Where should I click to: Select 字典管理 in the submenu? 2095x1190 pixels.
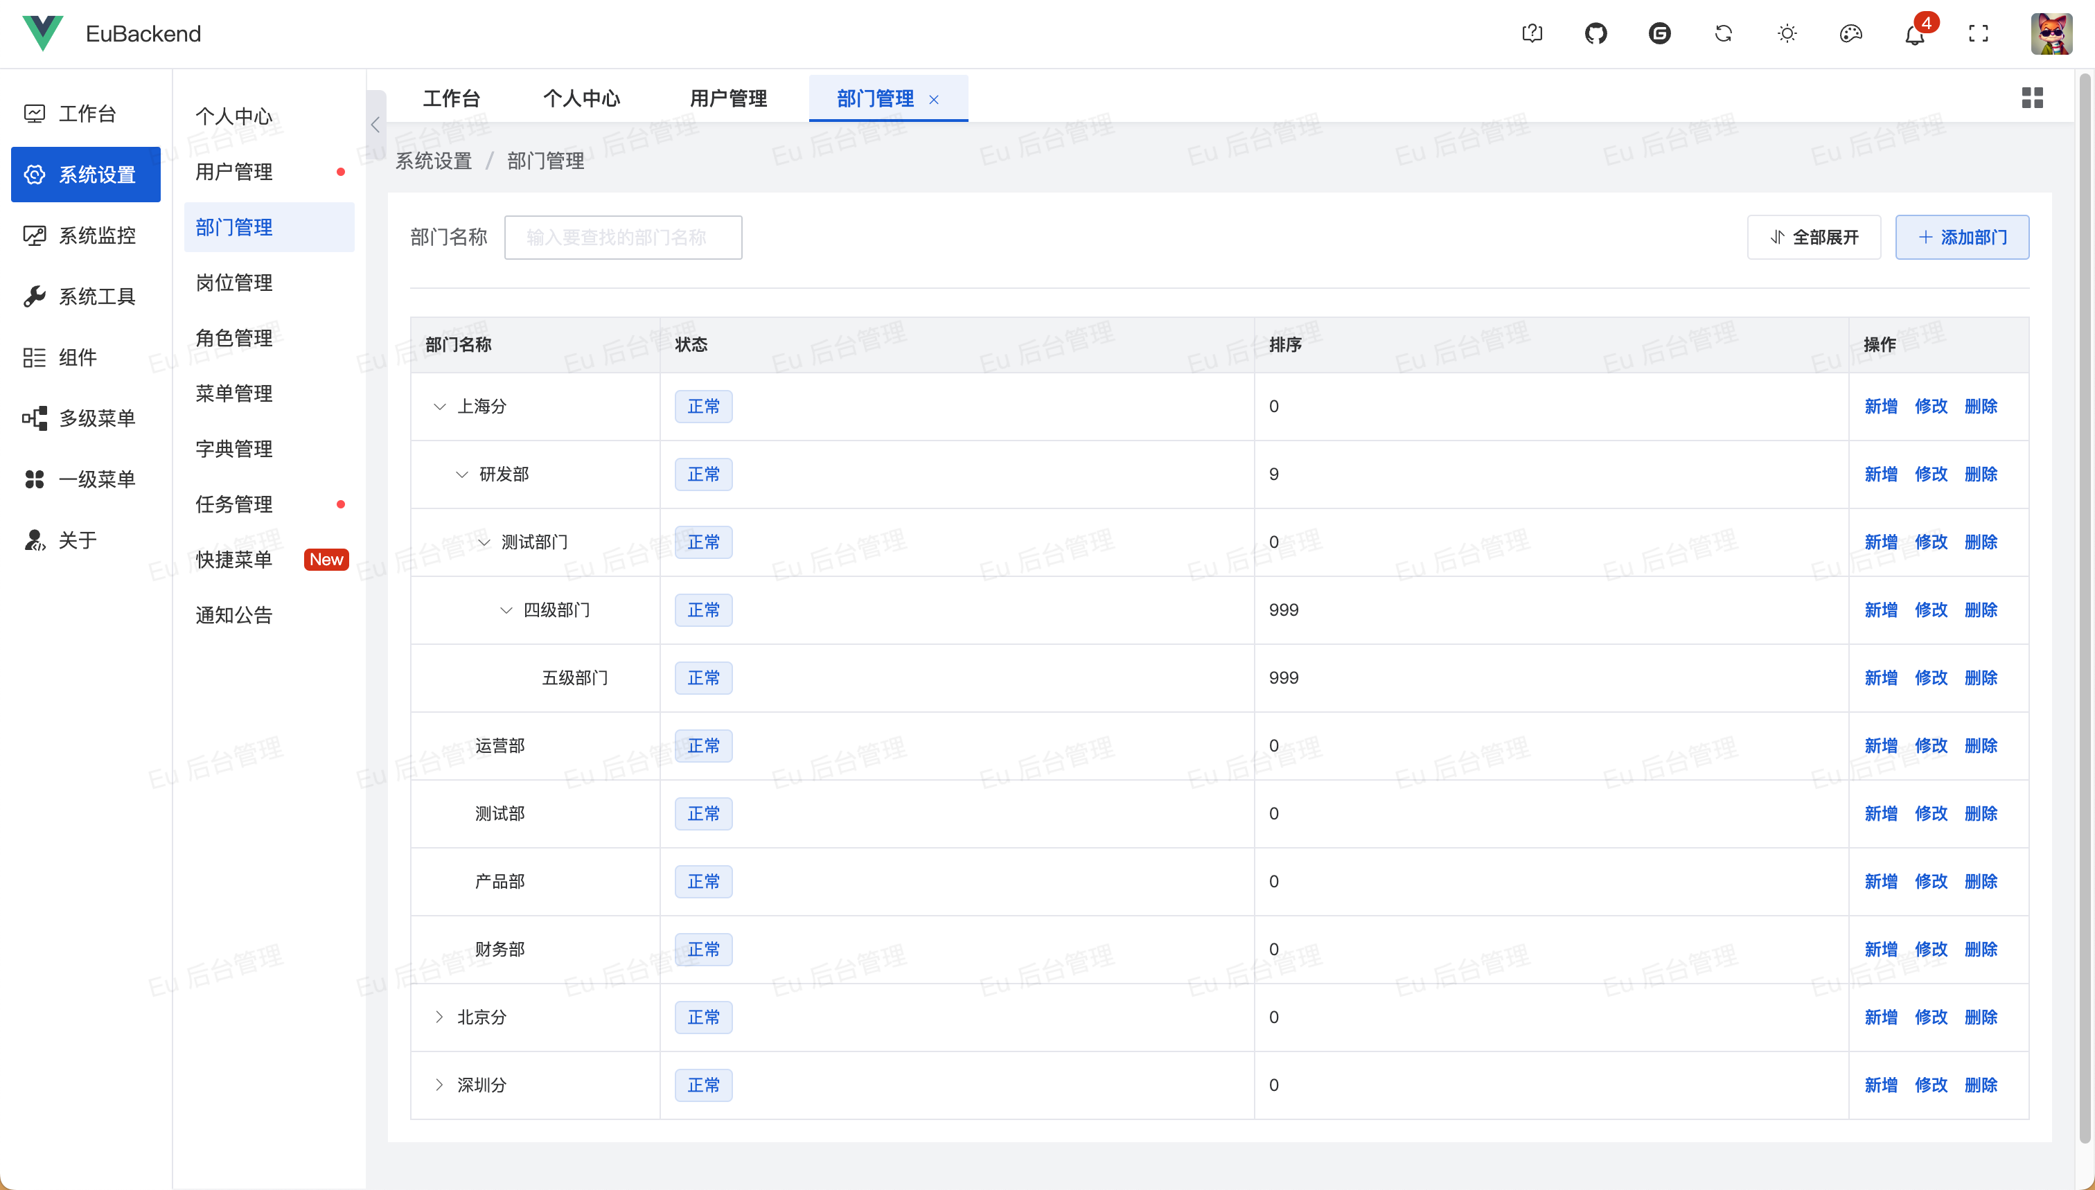[x=269, y=449]
